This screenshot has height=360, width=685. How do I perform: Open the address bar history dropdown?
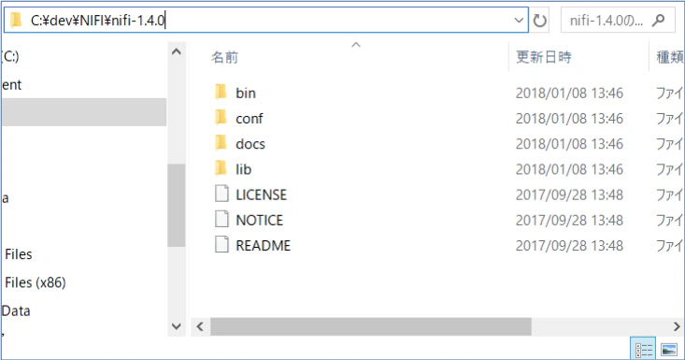tap(519, 20)
